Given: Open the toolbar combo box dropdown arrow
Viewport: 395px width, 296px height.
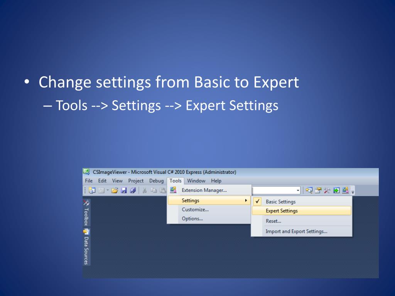Looking at the screenshot, I should click(x=298, y=190).
